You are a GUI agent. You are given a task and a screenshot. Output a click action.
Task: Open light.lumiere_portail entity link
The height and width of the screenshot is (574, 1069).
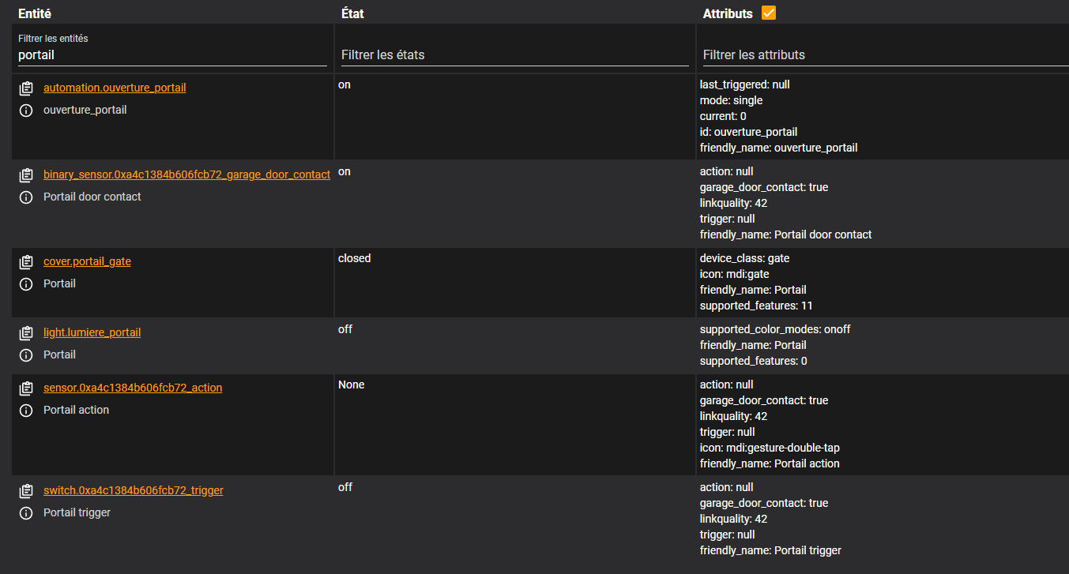click(x=92, y=332)
